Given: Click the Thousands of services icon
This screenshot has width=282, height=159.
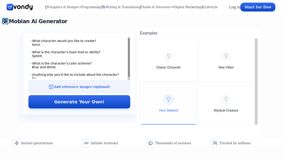Looking at the screenshot, I should click(x=151, y=143).
